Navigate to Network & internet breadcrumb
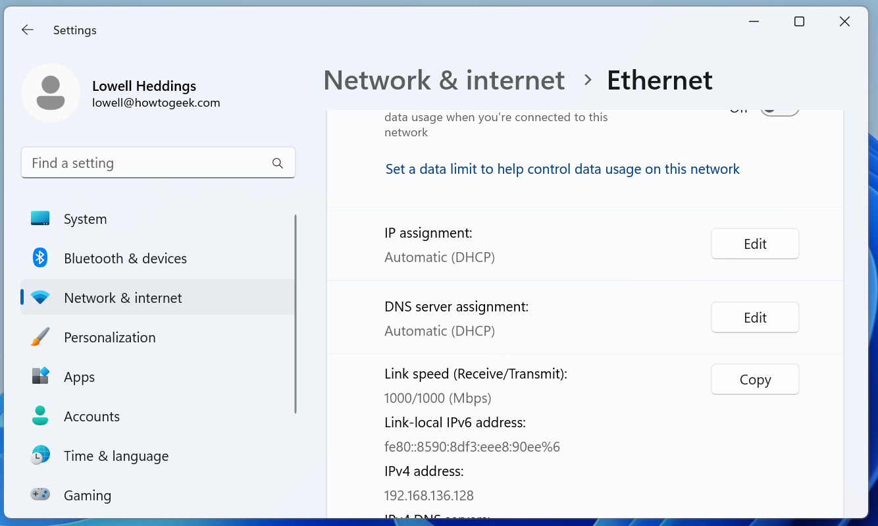The height and width of the screenshot is (526, 878). point(444,80)
